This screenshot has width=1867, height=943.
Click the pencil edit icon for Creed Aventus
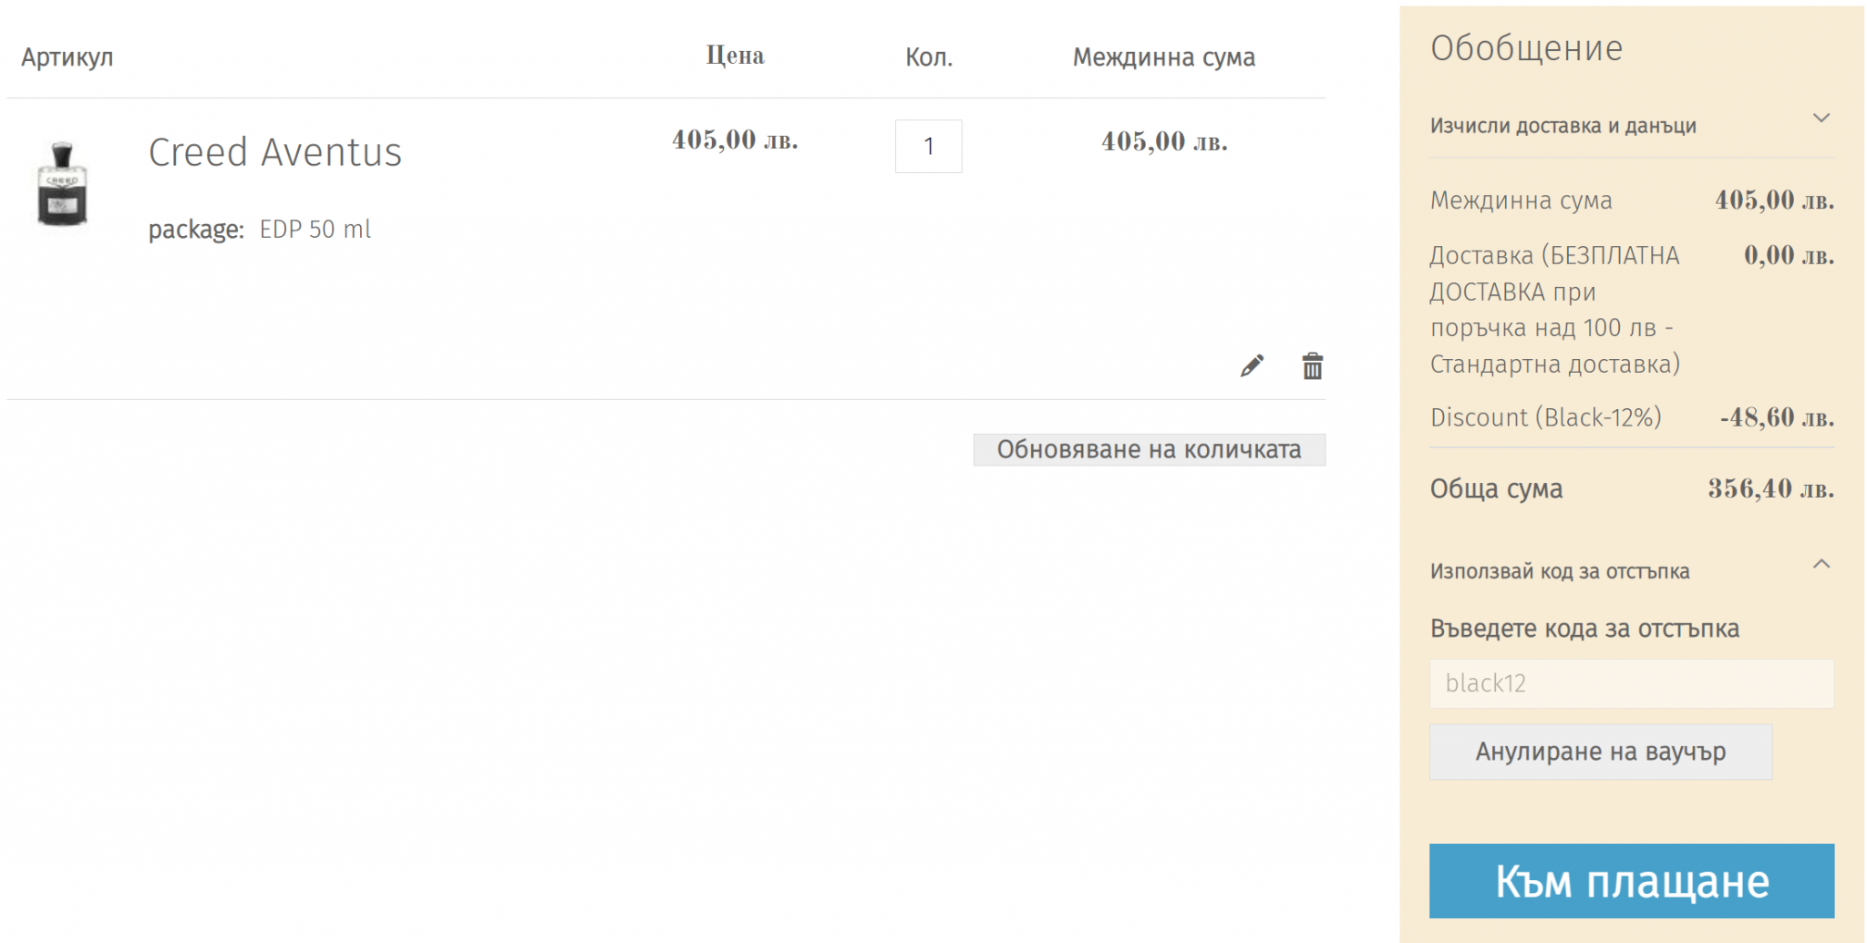(1252, 366)
